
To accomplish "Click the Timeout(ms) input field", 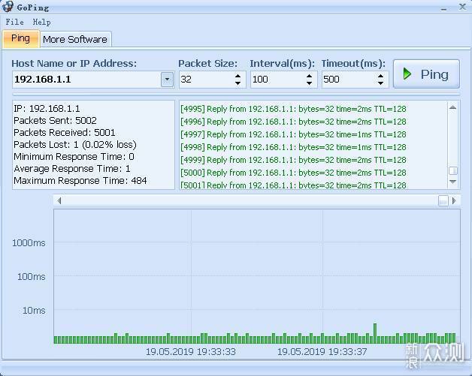I will point(349,80).
